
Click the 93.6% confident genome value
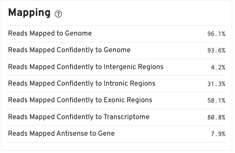pyautogui.click(x=216, y=50)
